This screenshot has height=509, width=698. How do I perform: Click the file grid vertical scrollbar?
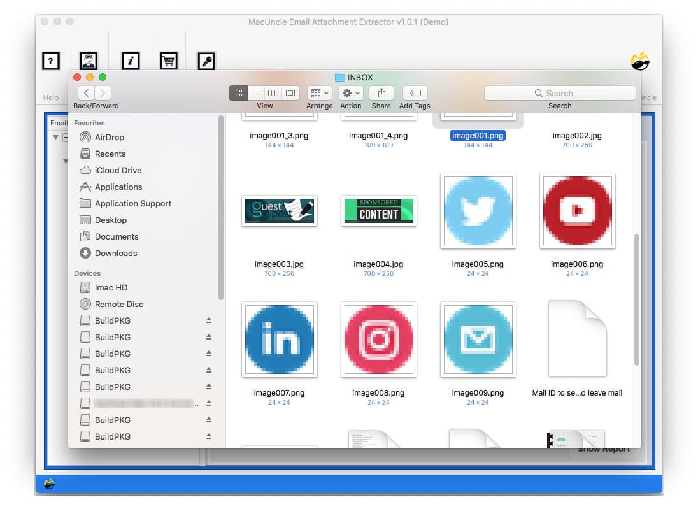637,299
